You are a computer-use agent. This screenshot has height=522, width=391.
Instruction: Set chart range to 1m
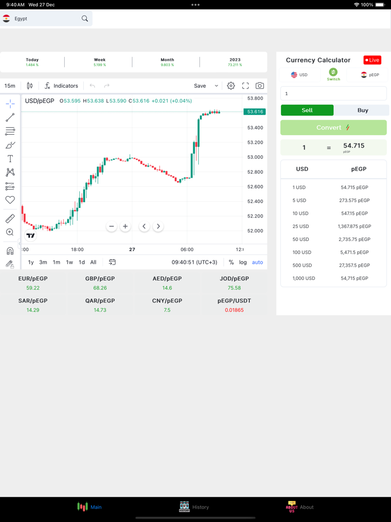point(56,262)
